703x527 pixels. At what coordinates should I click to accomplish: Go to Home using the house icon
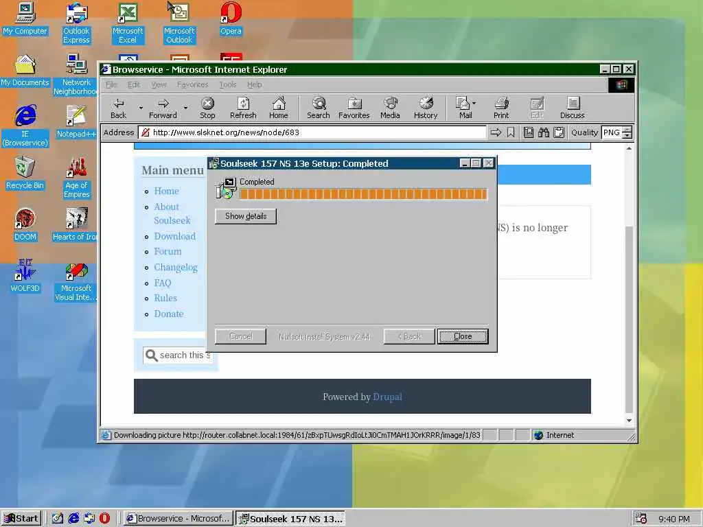coord(279,108)
